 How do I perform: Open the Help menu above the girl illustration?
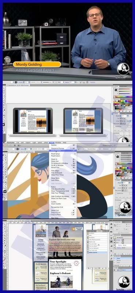coord(64,143)
